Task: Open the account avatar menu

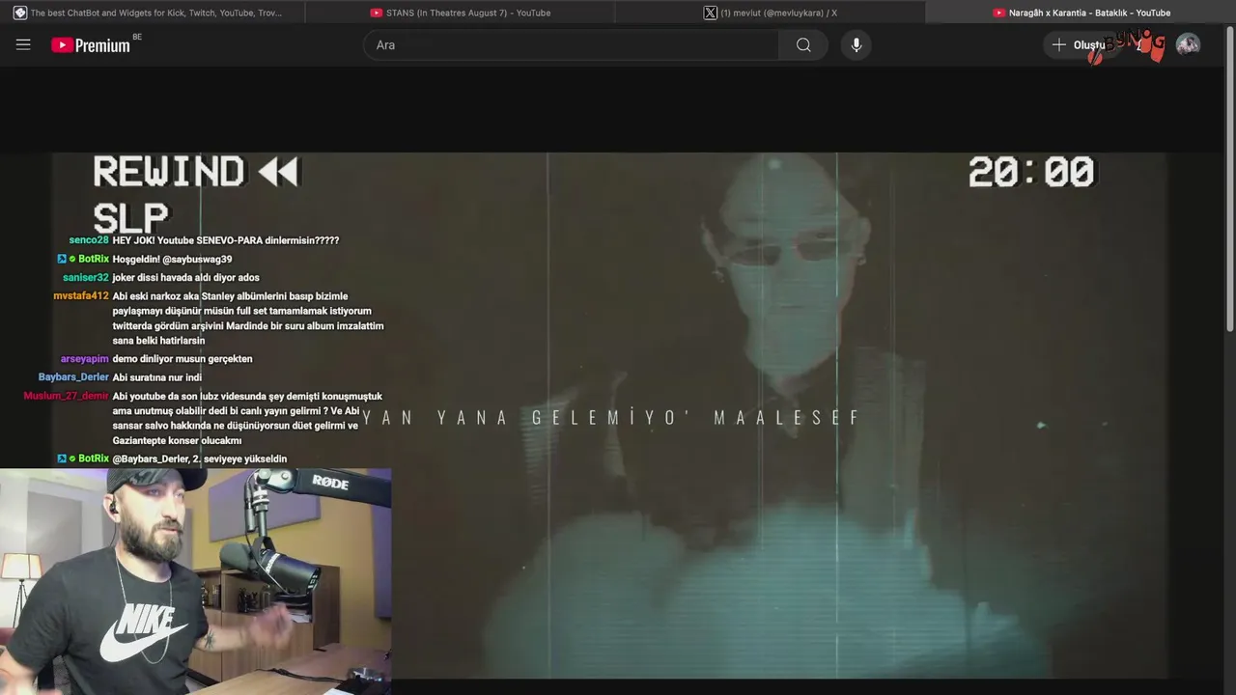Action: (1188, 44)
